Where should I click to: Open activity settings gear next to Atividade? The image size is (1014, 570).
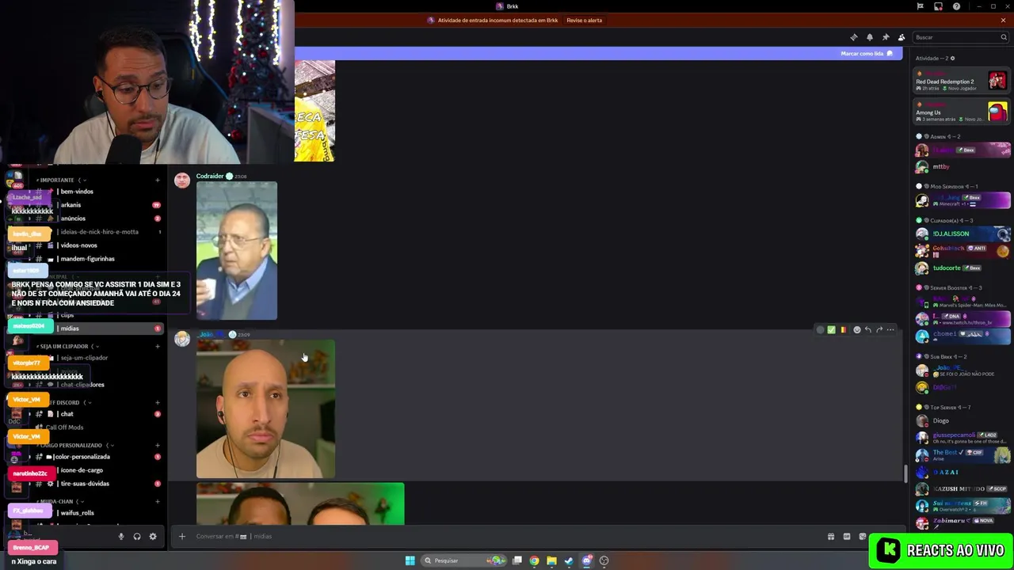click(952, 58)
